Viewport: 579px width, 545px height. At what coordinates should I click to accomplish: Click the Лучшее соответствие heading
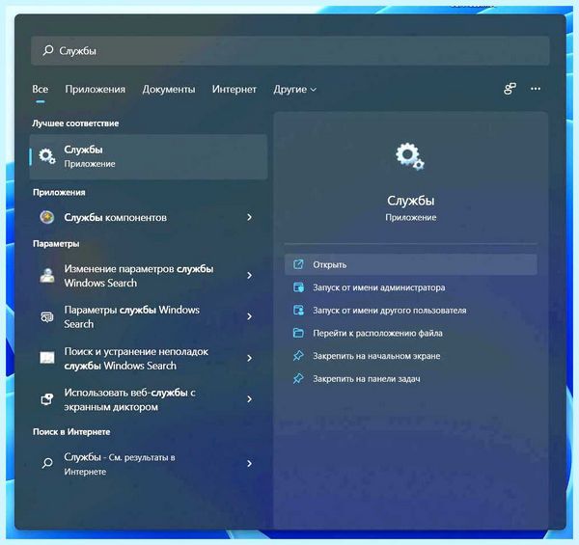[75, 123]
